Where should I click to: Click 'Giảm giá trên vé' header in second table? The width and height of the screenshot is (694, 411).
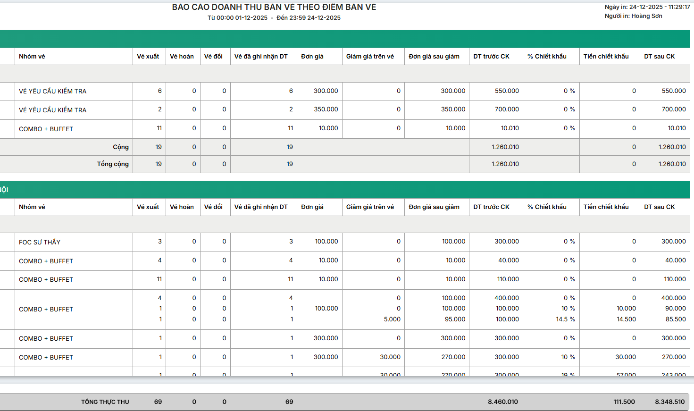coord(370,207)
